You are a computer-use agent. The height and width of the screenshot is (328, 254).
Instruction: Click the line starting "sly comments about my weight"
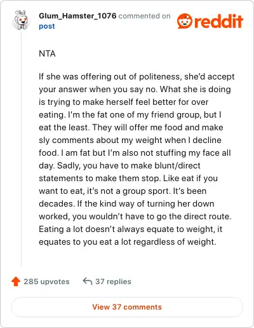coord(130,140)
